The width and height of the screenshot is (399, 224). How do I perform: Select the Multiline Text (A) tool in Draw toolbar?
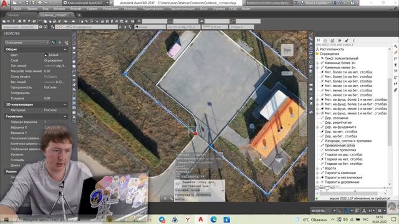tap(74, 117)
